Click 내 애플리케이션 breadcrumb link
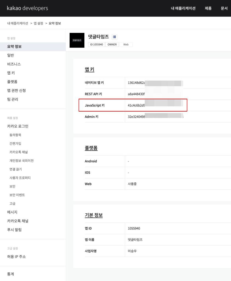Image resolution: width=231 pixels, height=281 pixels. click(x=18, y=23)
